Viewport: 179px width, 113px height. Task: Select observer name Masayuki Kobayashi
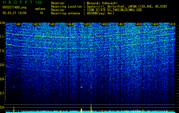(102, 3)
